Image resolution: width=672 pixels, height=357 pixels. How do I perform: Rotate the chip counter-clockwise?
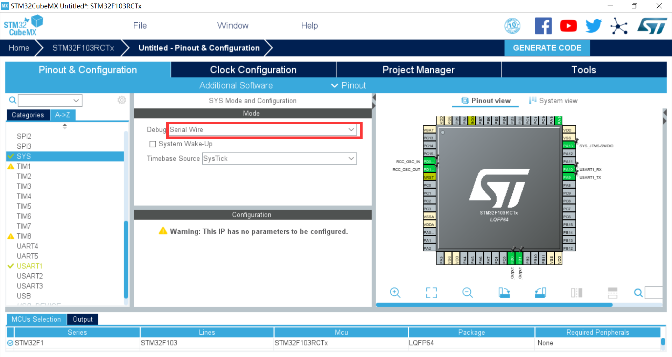(540, 293)
